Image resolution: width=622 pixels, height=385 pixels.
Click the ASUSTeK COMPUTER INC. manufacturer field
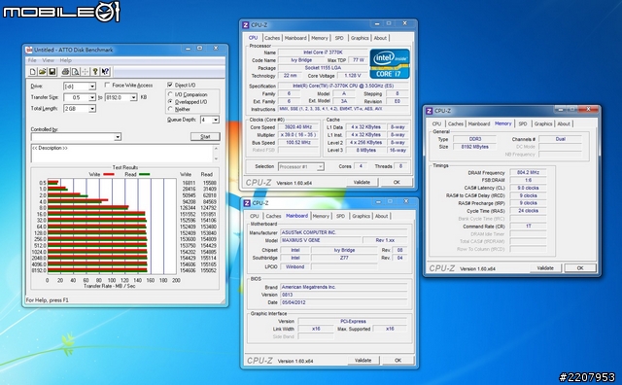344,232
